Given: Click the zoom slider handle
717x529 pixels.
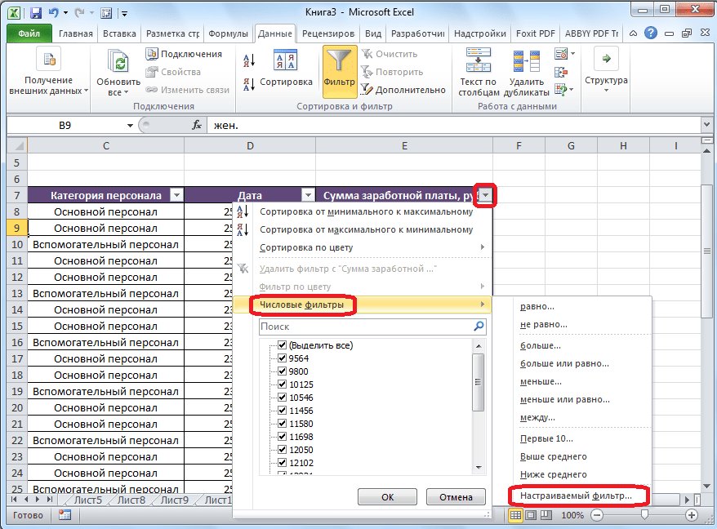Looking at the screenshot, I should [644, 515].
